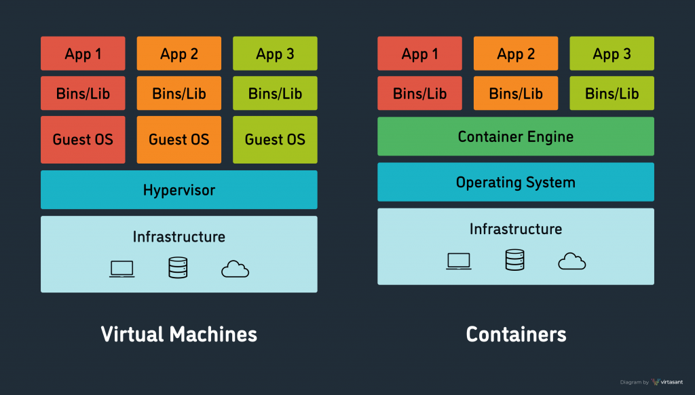Viewport: 695px width, 395px height.
Task: Click the database stack icon in Virtual Machines Infrastructure
Action: [x=179, y=267]
